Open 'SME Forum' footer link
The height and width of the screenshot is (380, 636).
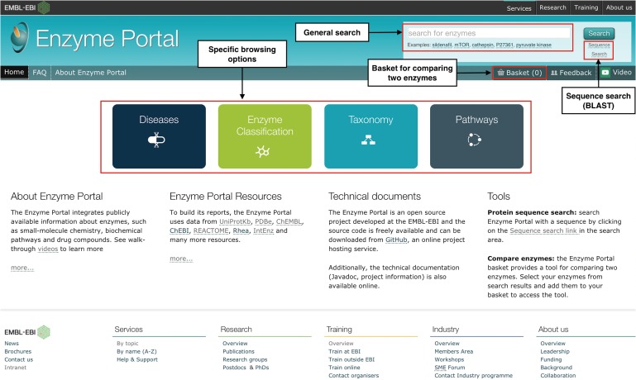click(450, 368)
